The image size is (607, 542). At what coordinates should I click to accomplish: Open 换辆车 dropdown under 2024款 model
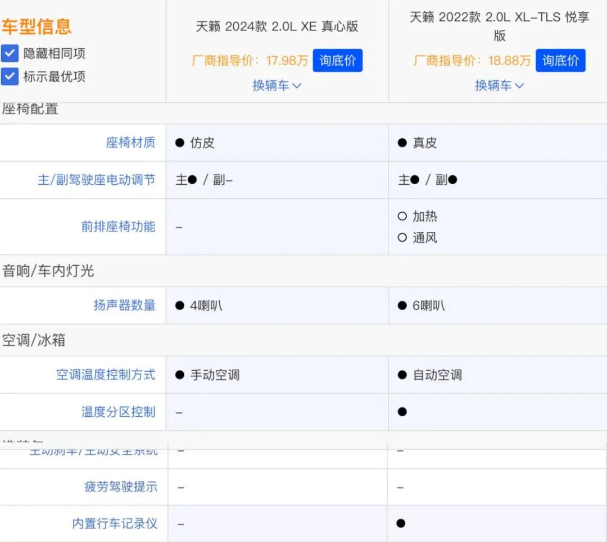[277, 85]
